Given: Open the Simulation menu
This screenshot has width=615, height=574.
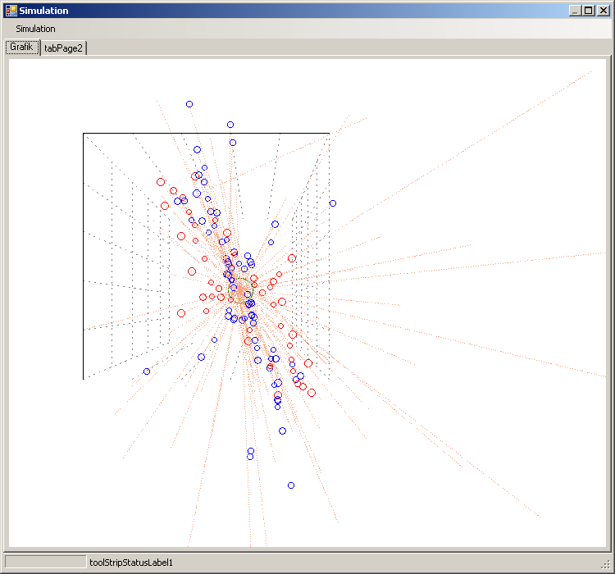Looking at the screenshot, I should (x=35, y=29).
